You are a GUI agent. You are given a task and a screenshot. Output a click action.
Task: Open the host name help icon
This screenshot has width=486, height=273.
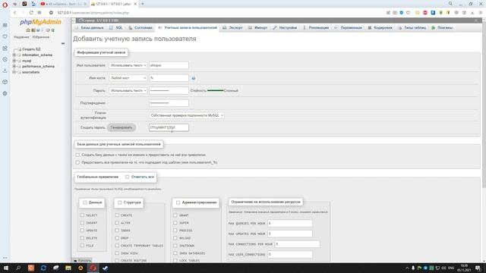pos(194,78)
